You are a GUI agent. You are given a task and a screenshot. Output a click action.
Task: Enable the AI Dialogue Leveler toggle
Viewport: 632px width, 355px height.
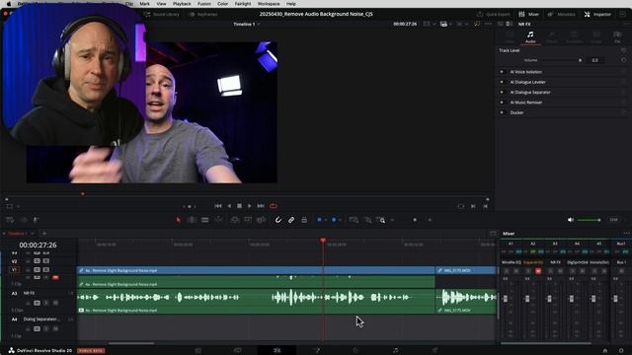(x=502, y=82)
